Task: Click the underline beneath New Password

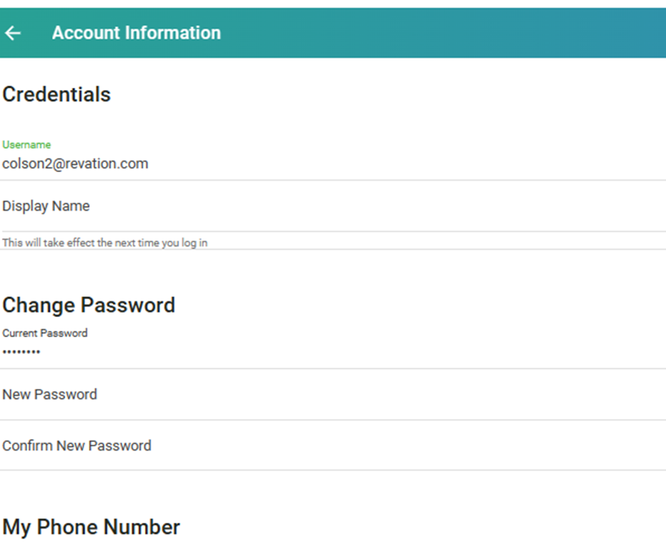Action: pos(332,420)
